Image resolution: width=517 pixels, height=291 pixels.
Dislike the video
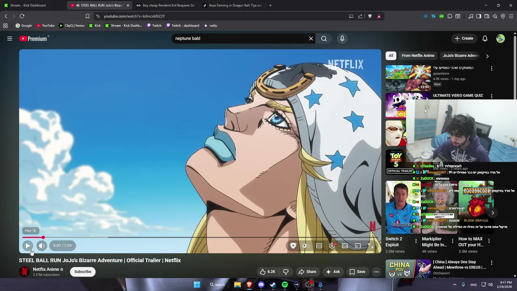[286, 272]
